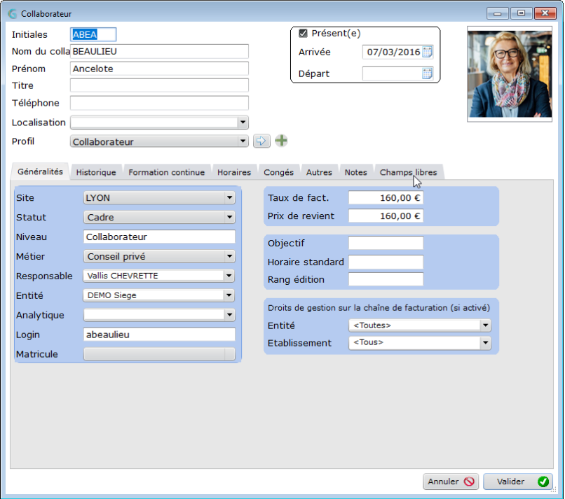Click the Matricule field
The image size is (565, 499).
click(x=159, y=354)
